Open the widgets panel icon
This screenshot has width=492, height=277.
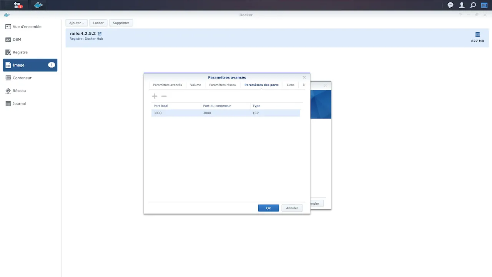tap(484, 5)
